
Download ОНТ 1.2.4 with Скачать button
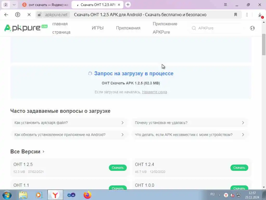click(x=239, y=168)
